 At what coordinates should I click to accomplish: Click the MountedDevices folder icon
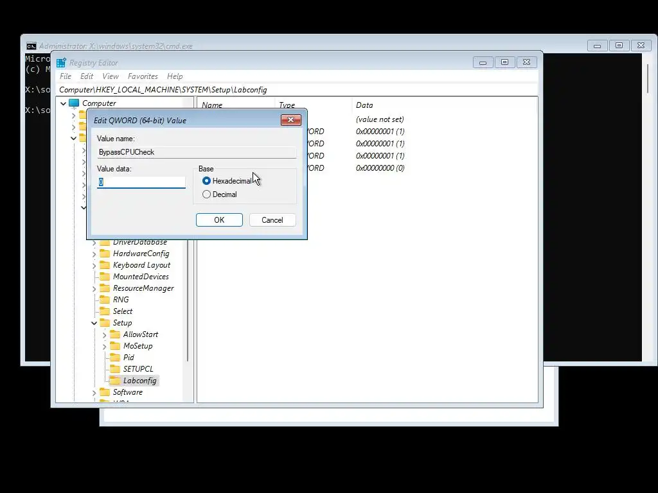pyautogui.click(x=105, y=277)
